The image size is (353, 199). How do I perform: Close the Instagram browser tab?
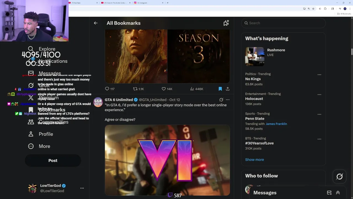tap(163, 3)
